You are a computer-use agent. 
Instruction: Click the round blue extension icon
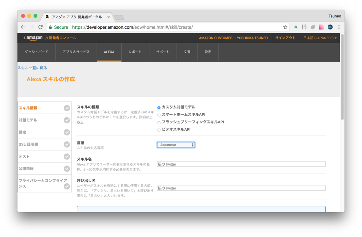[330, 27]
